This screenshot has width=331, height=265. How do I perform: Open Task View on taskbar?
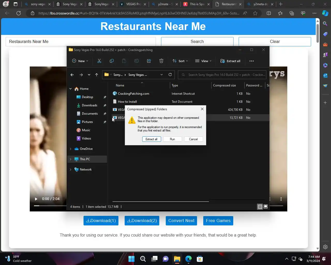point(154,259)
